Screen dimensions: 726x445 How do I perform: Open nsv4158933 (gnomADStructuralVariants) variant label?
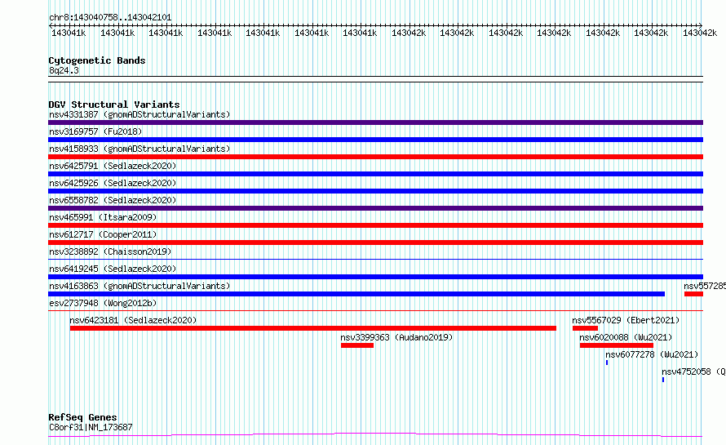click(139, 149)
